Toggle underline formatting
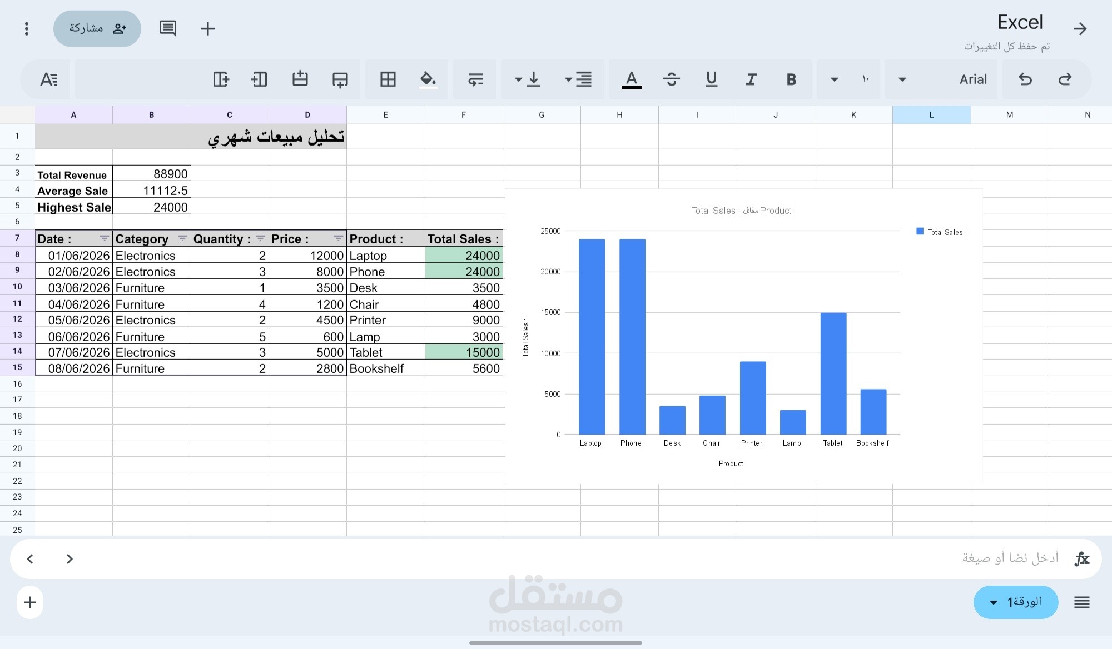Screen dimensions: 1112x649 pyautogui.click(x=711, y=79)
